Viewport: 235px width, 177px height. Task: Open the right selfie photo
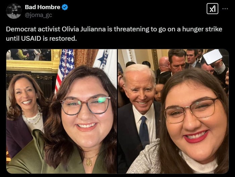point(174,111)
